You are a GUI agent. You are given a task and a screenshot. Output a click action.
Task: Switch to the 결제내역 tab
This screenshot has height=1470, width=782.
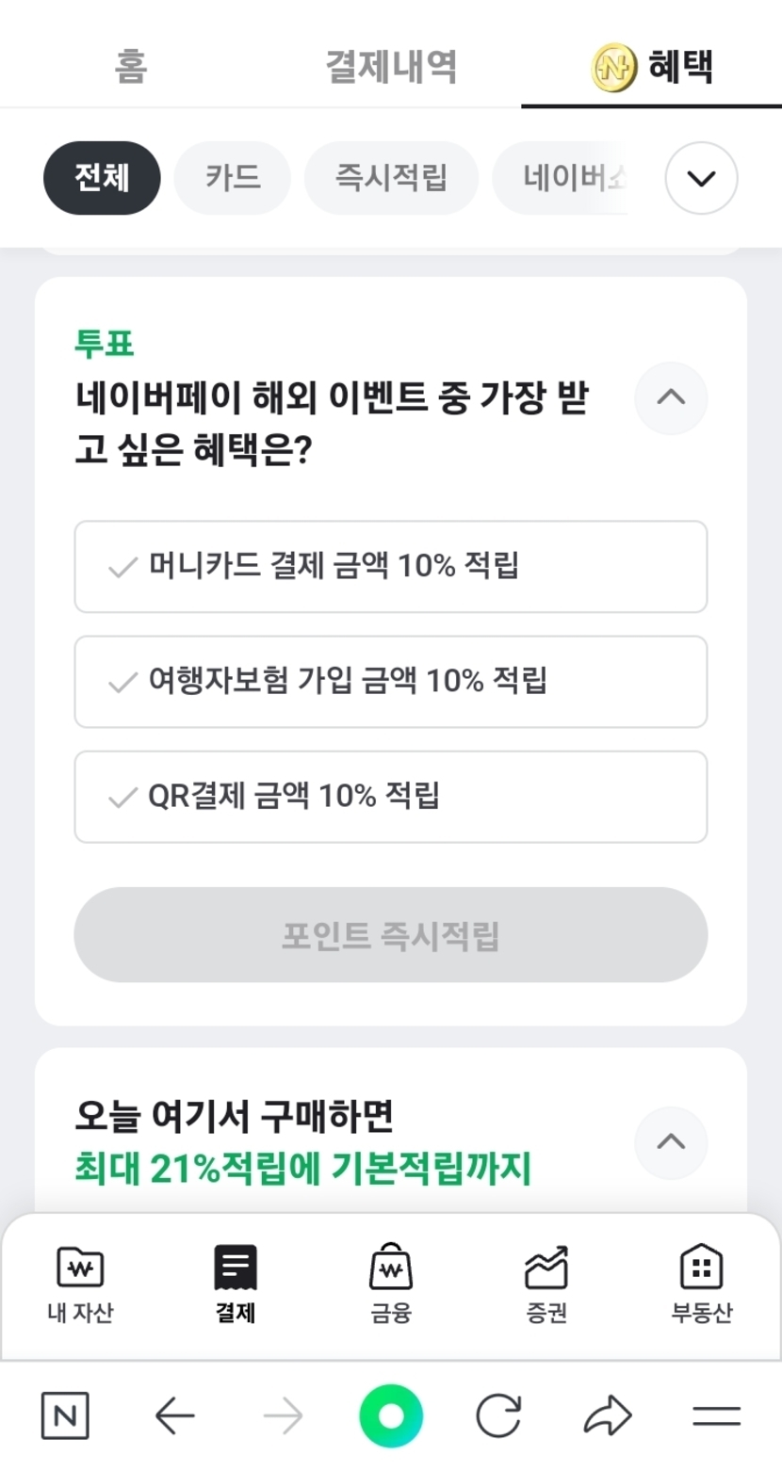(391, 67)
